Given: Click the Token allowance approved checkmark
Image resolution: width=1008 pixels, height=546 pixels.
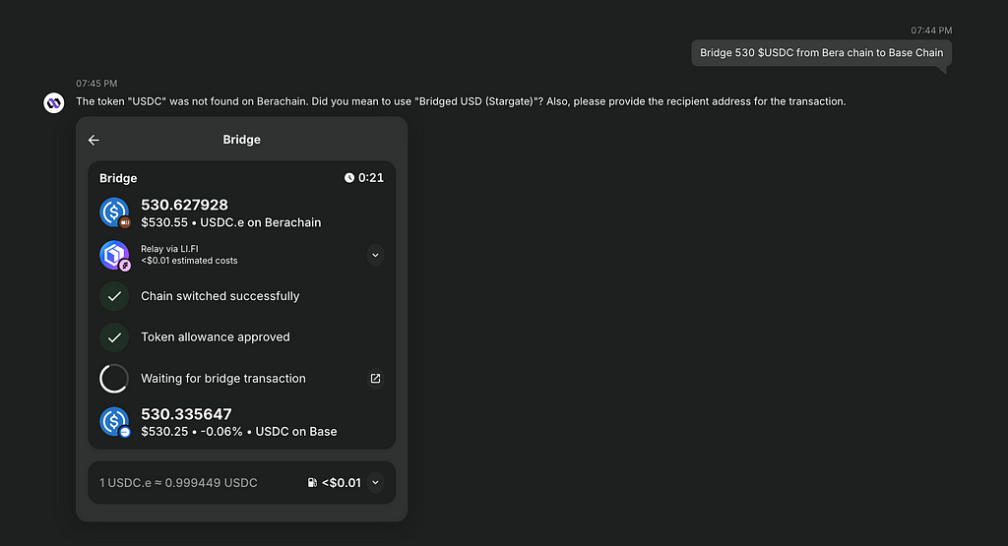Looking at the screenshot, I should (x=114, y=337).
